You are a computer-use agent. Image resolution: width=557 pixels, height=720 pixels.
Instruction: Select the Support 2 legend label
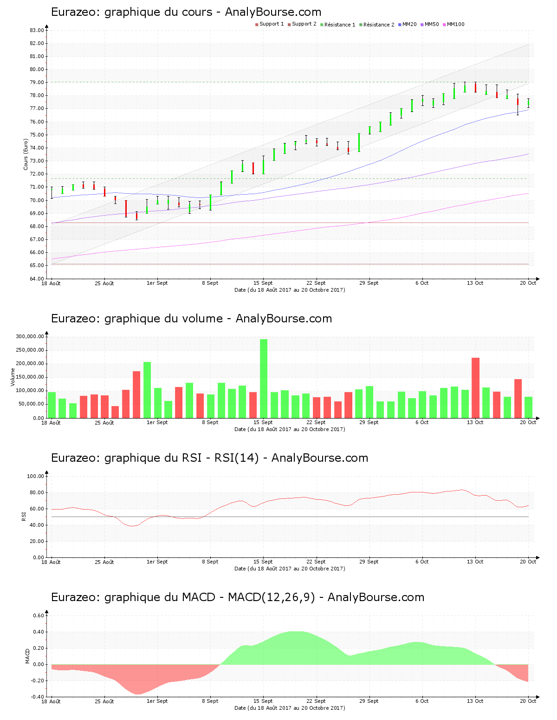304,24
